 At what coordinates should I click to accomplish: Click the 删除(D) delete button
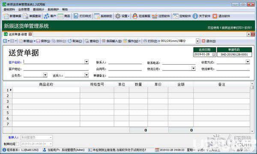pos(59,41)
